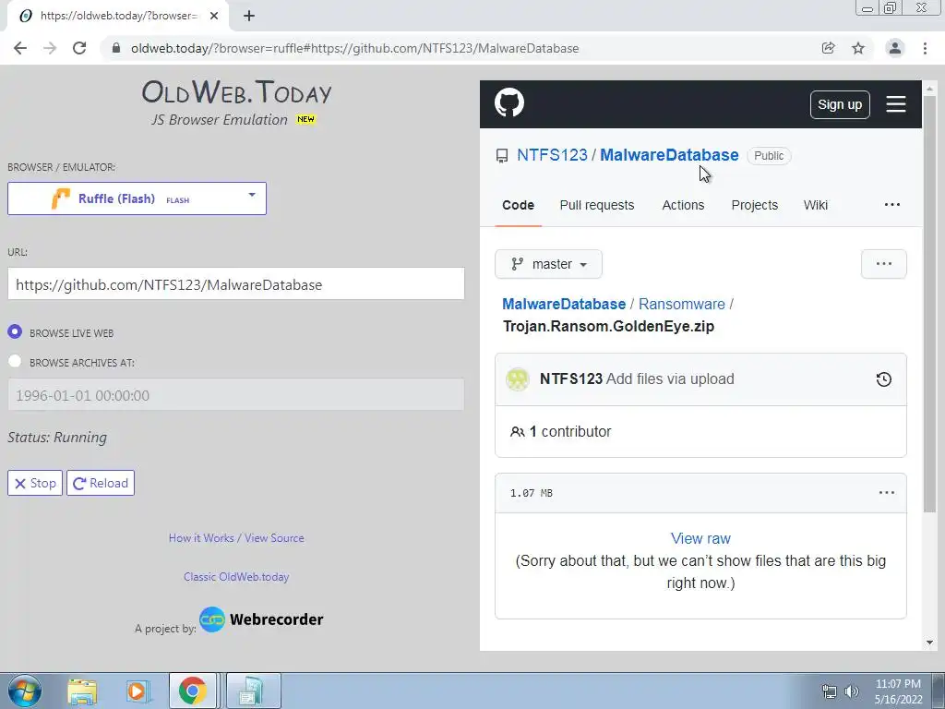The width and height of the screenshot is (945, 709).
Task: Open the master branch dropdown
Action: click(x=548, y=264)
